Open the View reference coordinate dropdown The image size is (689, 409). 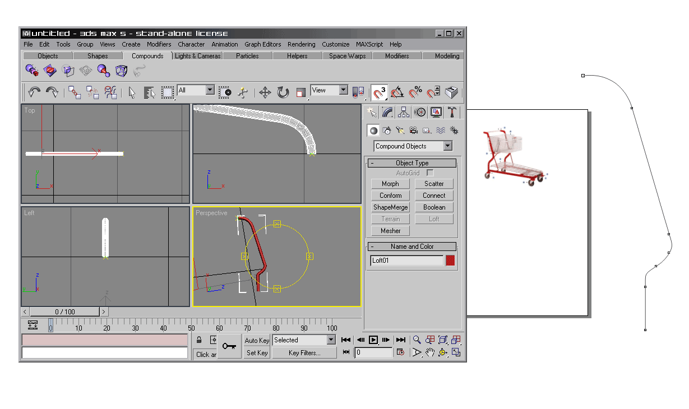click(344, 90)
